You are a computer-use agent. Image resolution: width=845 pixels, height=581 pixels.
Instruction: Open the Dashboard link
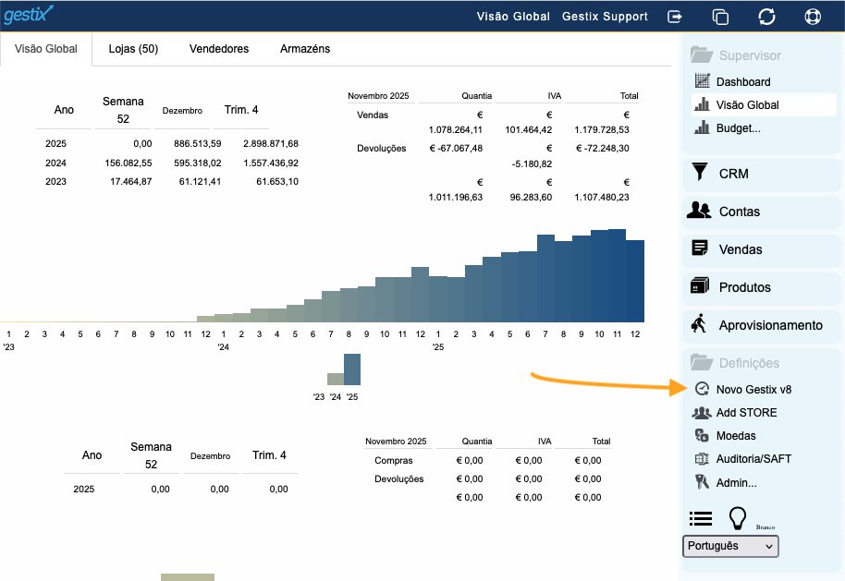tap(742, 82)
